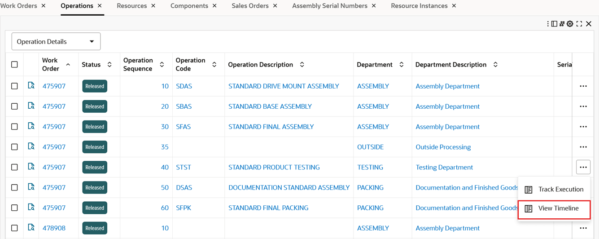Click the Released status badge in SFAS row
This screenshot has width=599, height=239.
coord(95,127)
